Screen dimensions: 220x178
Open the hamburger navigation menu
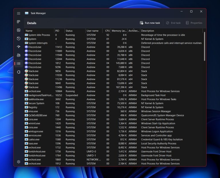point(19,13)
